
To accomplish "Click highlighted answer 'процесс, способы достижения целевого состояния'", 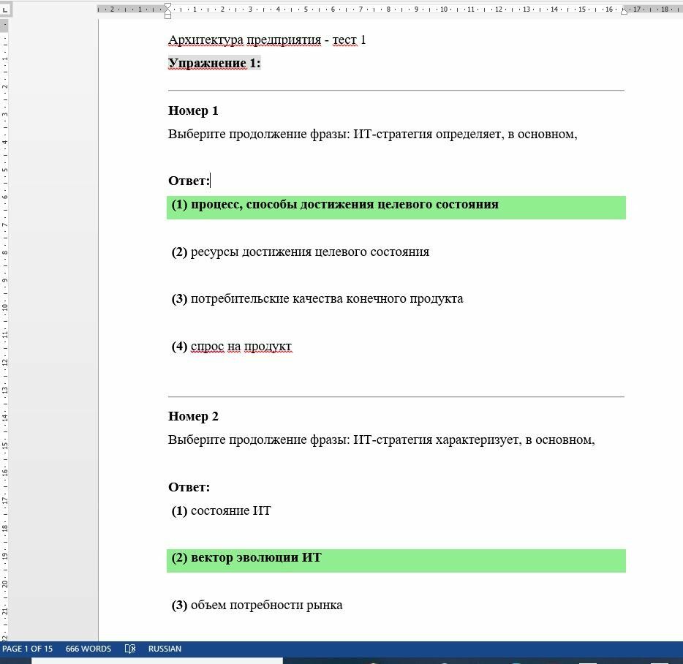I will 344,204.
